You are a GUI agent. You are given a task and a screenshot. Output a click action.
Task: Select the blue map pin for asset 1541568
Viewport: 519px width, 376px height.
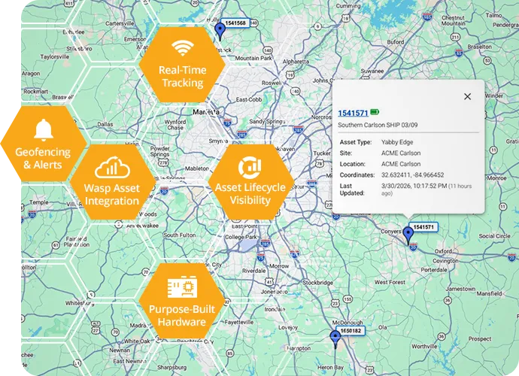click(220, 30)
